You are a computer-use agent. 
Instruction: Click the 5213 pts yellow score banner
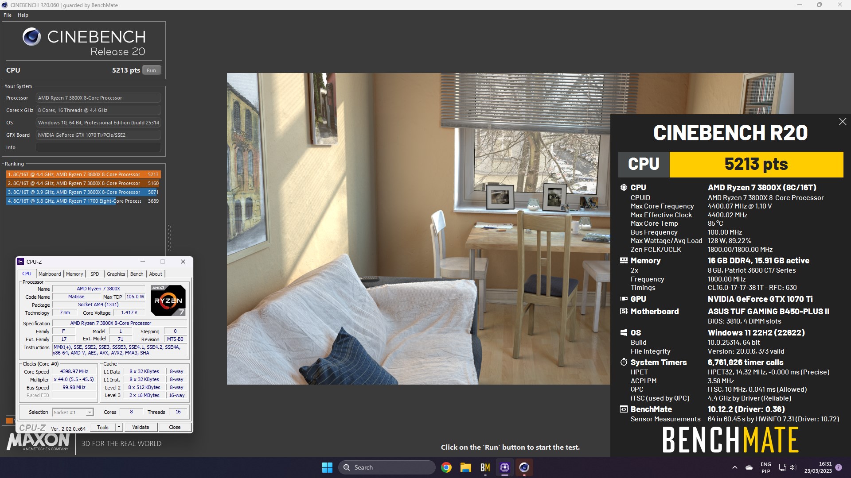pyautogui.click(x=756, y=164)
